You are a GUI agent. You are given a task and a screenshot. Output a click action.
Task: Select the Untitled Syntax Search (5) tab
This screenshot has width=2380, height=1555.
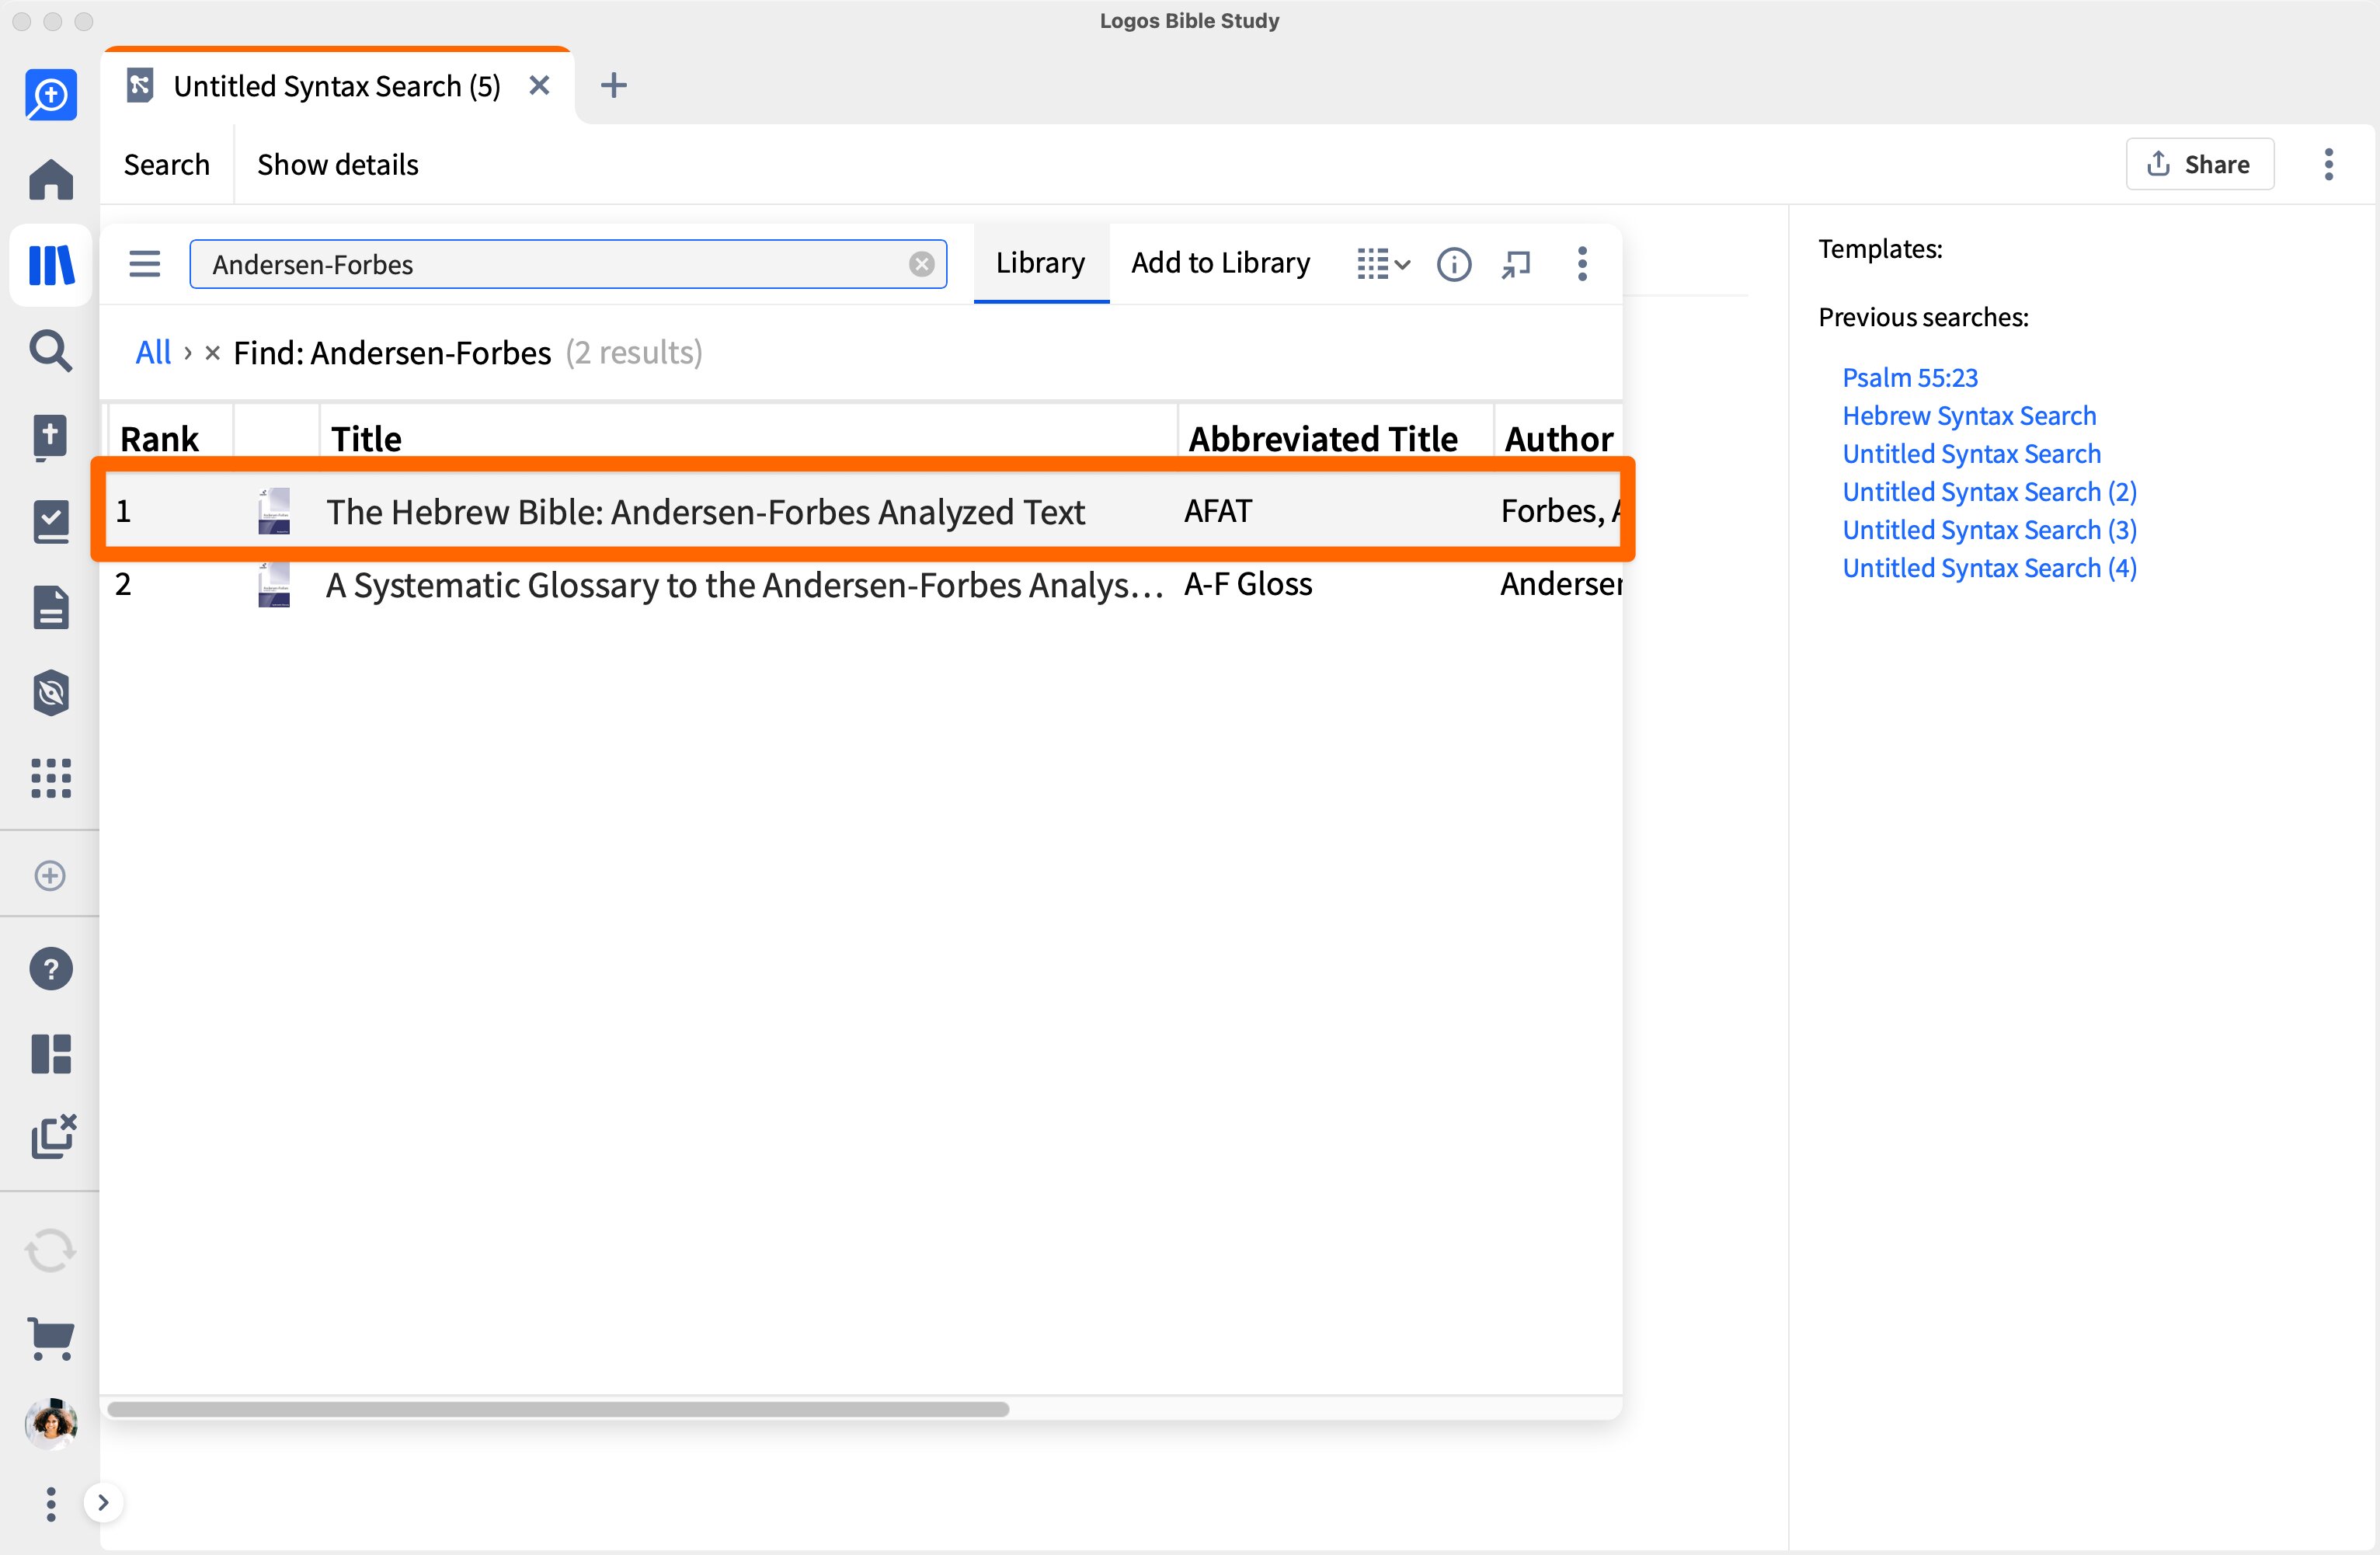coord(337,86)
